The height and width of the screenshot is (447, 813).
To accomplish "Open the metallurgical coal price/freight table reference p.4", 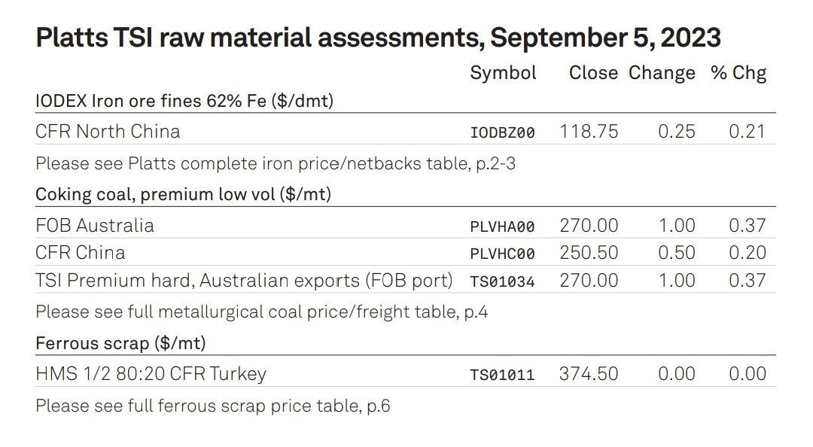I will tap(262, 312).
